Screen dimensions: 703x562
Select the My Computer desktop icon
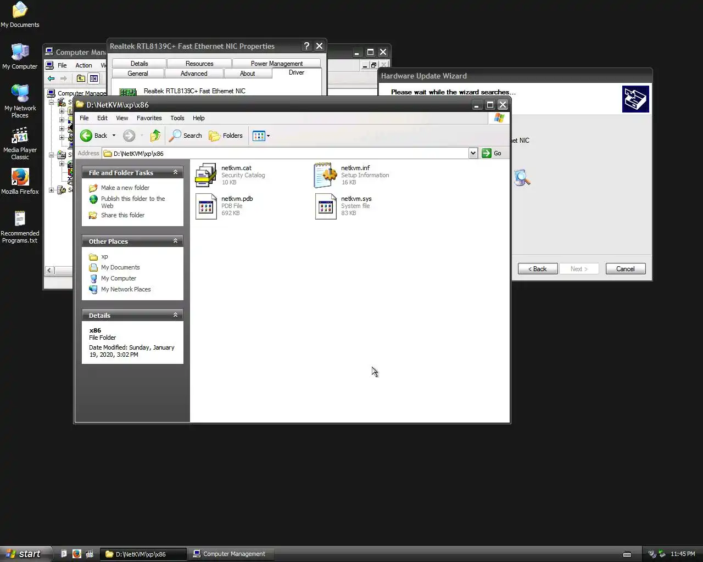coord(20,57)
